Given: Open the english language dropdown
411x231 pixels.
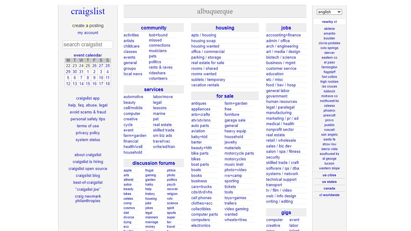Looking at the screenshot, I should (x=329, y=12).
